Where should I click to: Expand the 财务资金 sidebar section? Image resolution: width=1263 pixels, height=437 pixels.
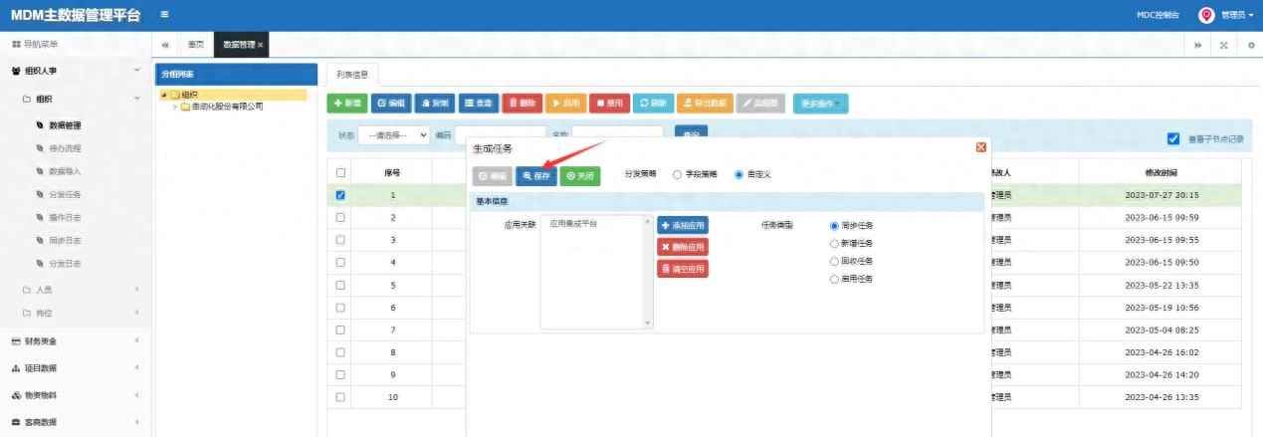[x=76, y=341]
